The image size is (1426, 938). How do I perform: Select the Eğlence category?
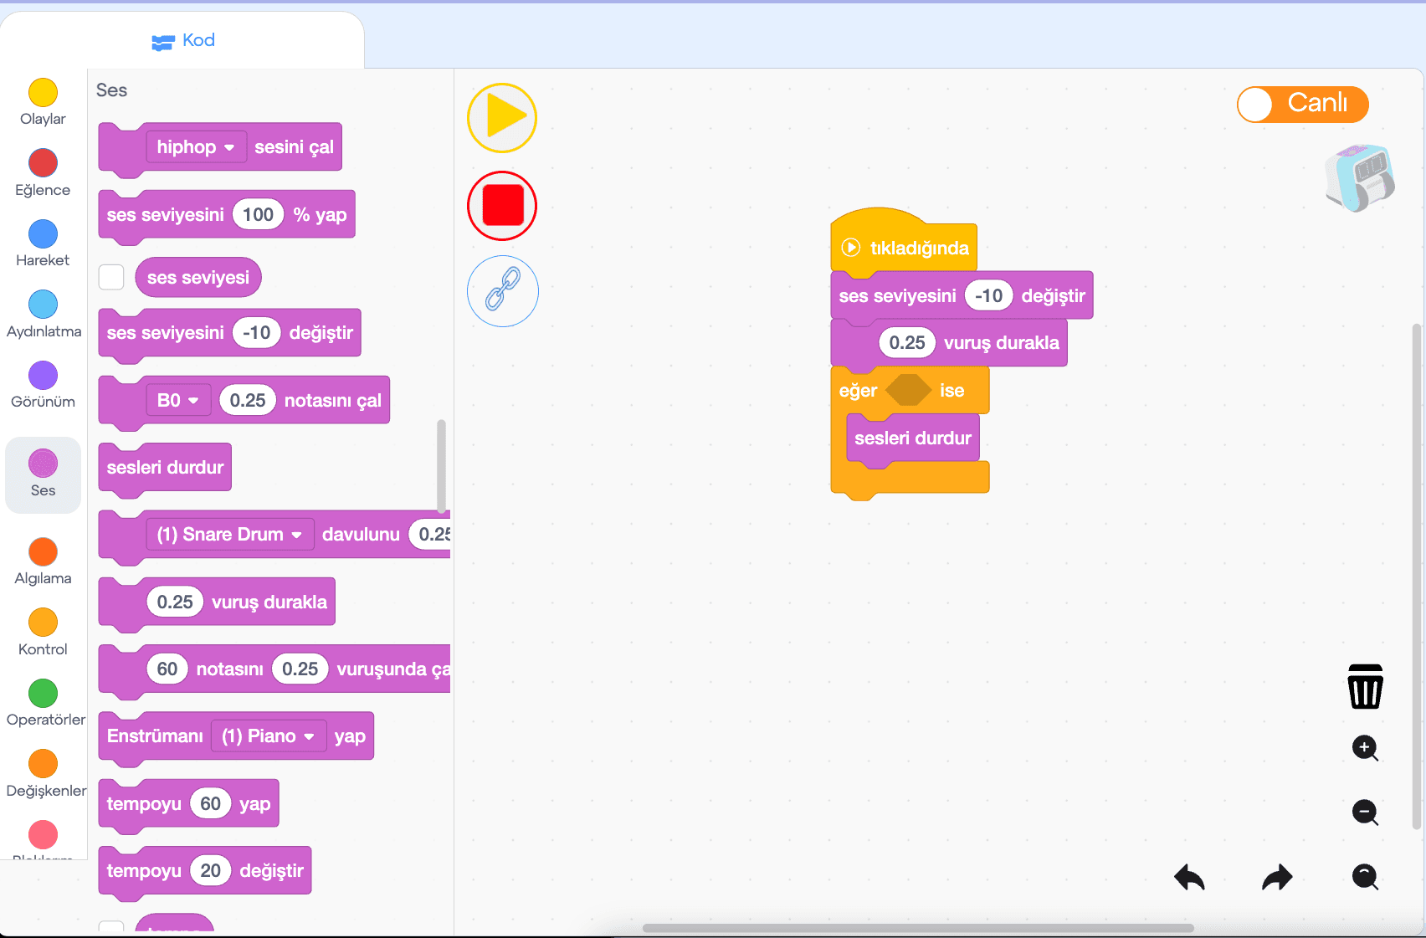[43, 173]
